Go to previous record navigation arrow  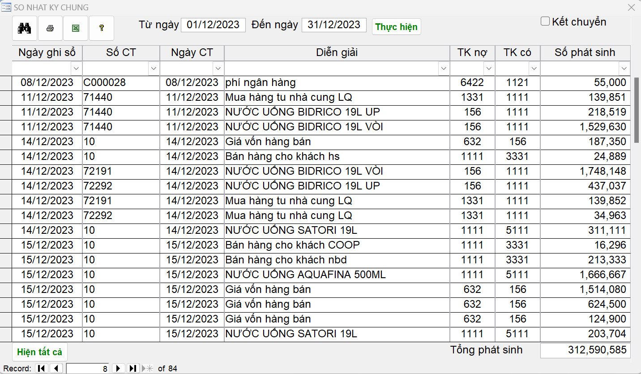56,368
